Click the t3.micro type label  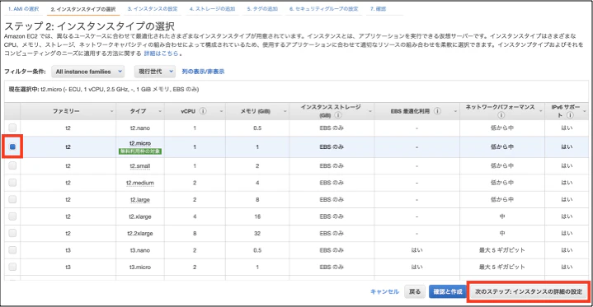click(x=140, y=267)
